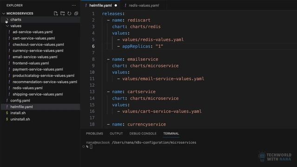This screenshot has width=297, height=167.
Task: Collapse the MICROSERVICES root section
Action: 4,13
